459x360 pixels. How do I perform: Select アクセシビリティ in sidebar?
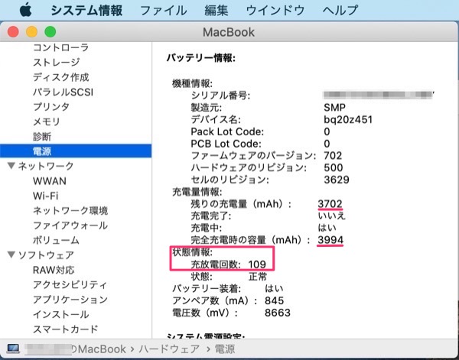point(70,284)
